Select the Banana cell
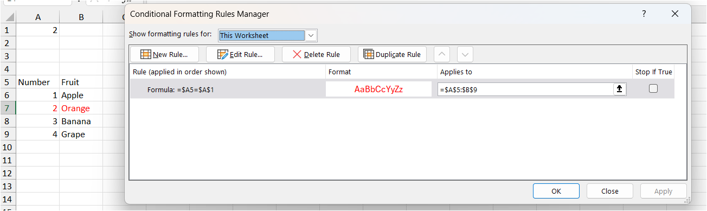This screenshot has height=211, width=707. tap(81, 122)
